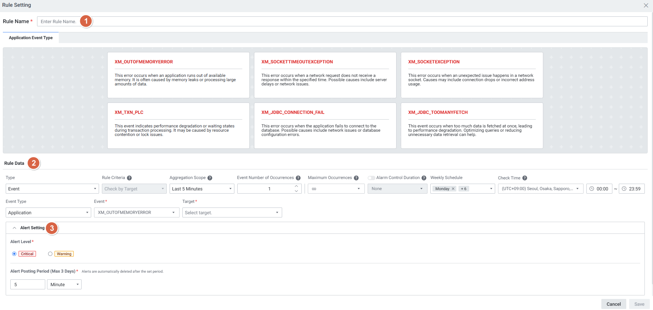This screenshot has height=310, width=653.
Task: Remove the Monday tag from Weekly Schedule
Action: (x=453, y=189)
